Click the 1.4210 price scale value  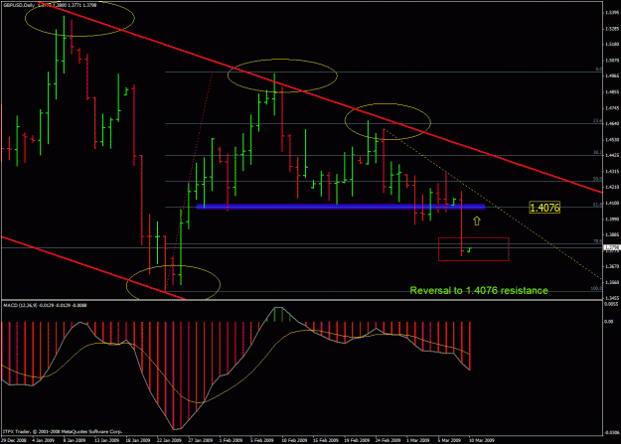[x=612, y=187]
